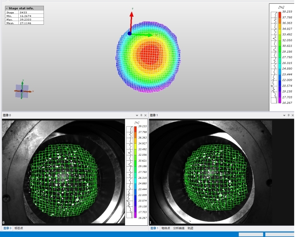
Task: Close the 图像 1 panel
Action: click(x=292, y=115)
